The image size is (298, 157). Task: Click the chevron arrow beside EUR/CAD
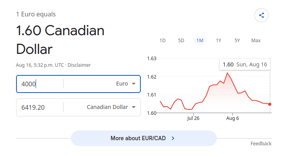click(173, 138)
